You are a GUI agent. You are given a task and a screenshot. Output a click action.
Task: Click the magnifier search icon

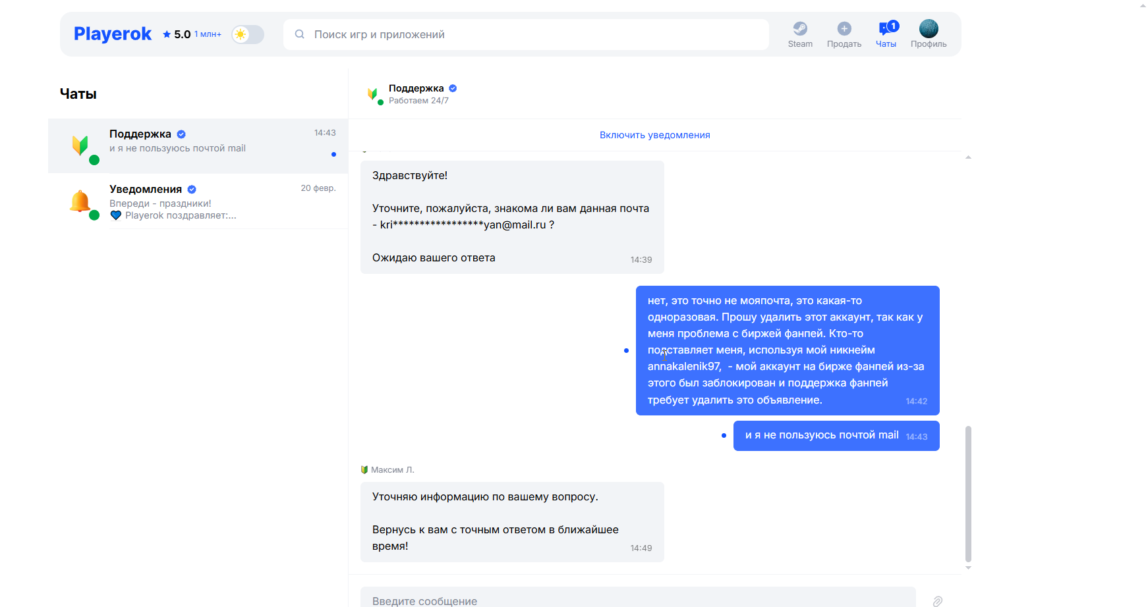(x=300, y=34)
